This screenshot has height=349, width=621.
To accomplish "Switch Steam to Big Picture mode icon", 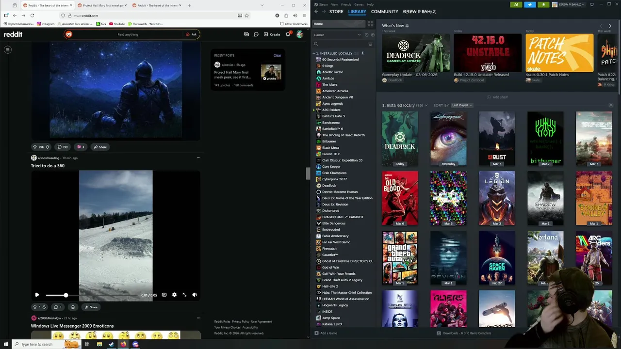I will (x=591, y=4).
